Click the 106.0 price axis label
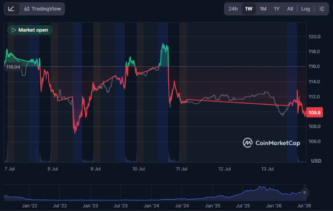Image resolution: width=333 pixels, height=211 pixels. pos(314,141)
